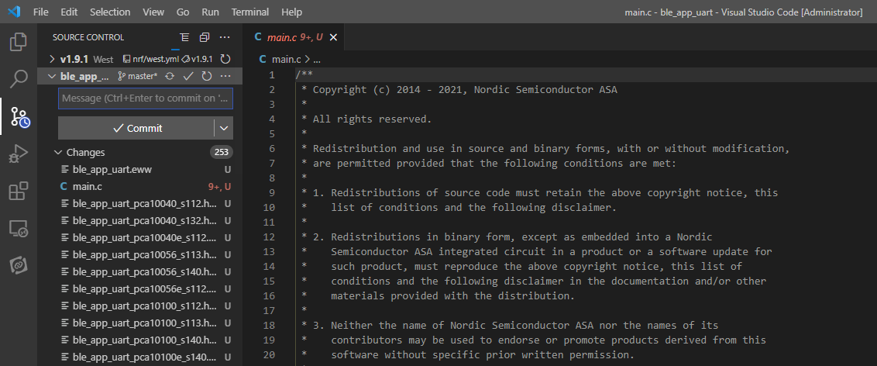Refresh the ble_app repository
877x366 pixels.
[x=206, y=76]
